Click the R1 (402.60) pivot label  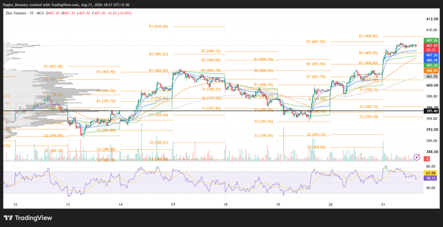pyautogui.click(x=158, y=70)
